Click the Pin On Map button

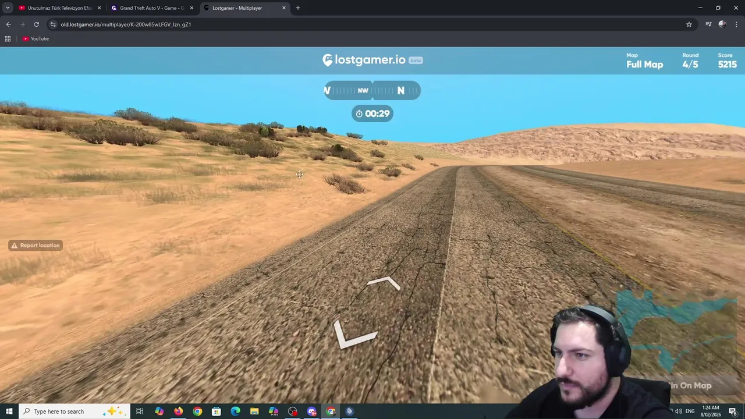tap(690, 385)
